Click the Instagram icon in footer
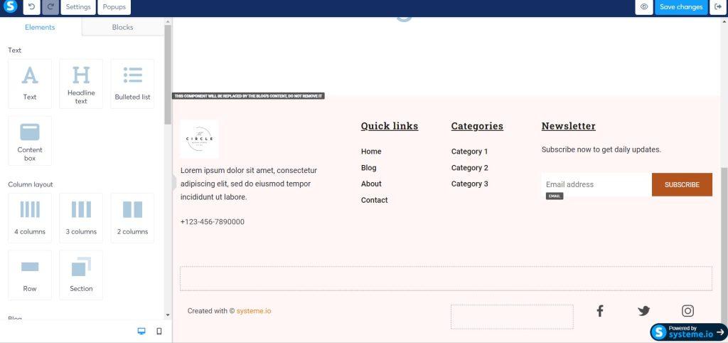 687,311
